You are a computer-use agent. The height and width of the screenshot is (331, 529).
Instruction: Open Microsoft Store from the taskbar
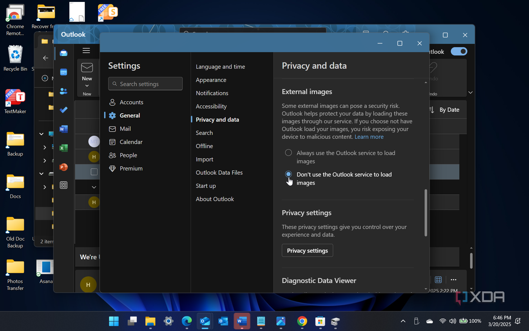pyautogui.click(x=320, y=322)
